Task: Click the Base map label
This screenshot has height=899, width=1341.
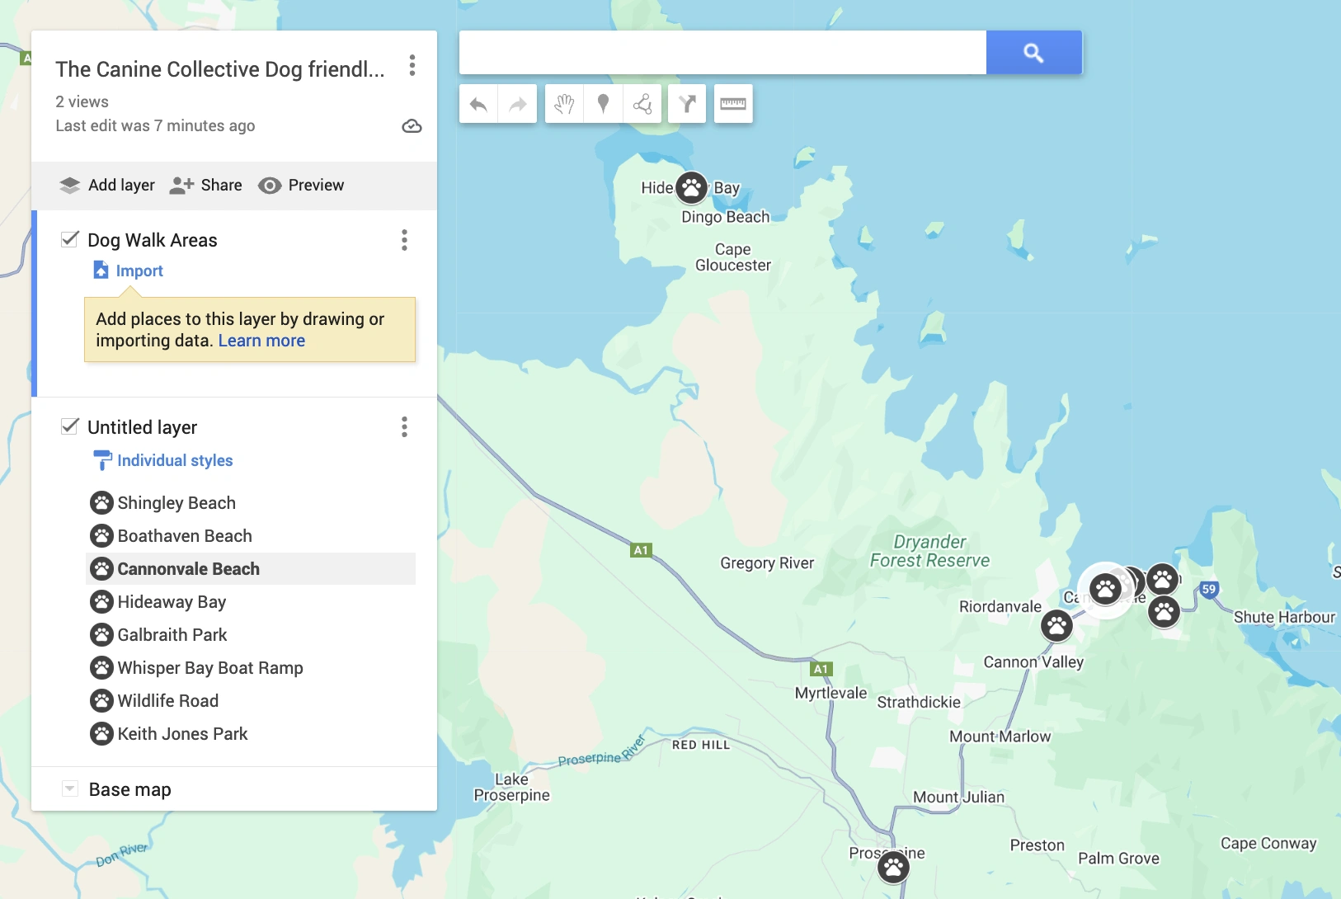Action: (x=130, y=789)
